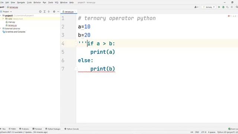Collapse all icon in Project panel header
Viewport: 238px width, 134px height.
pos(49,12)
